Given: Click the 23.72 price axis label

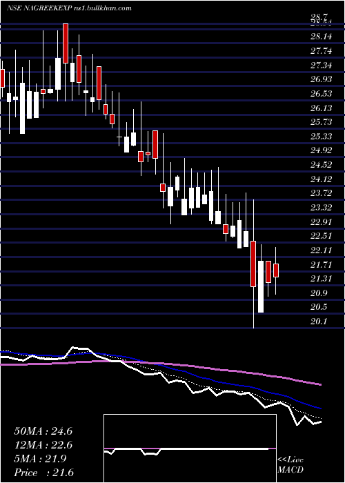Looking at the screenshot, I should coord(322,193).
